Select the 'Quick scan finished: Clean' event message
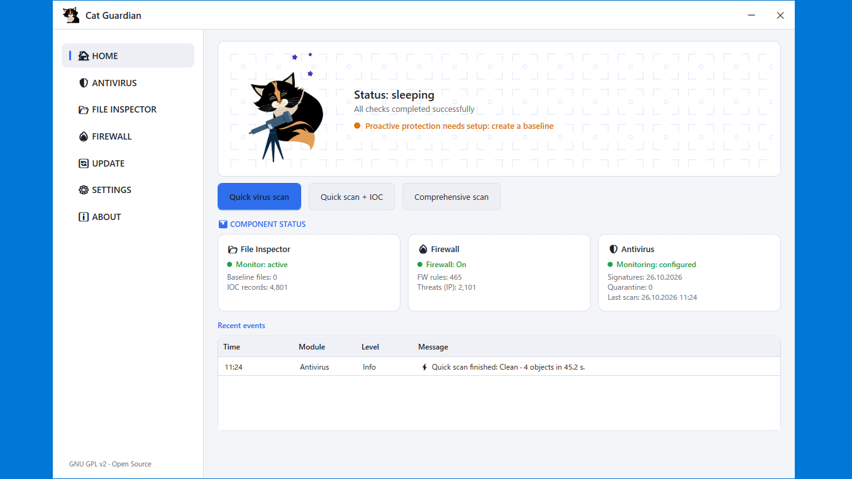This screenshot has width=852, height=479. [508, 367]
